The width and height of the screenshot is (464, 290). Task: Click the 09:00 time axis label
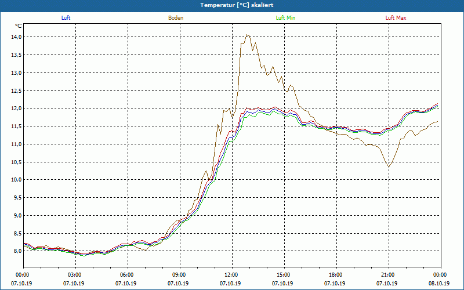click(x=178, y=275)
